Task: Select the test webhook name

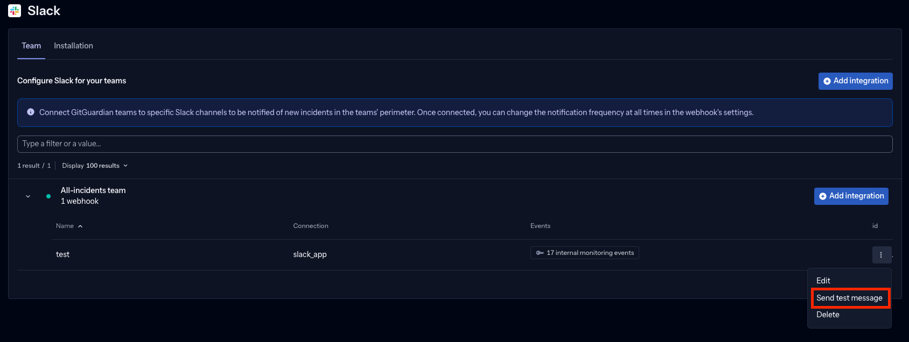Action: tap(62, 254)
